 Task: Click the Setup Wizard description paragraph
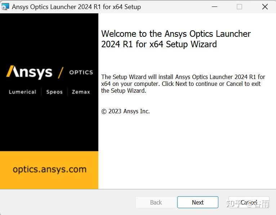183,84
